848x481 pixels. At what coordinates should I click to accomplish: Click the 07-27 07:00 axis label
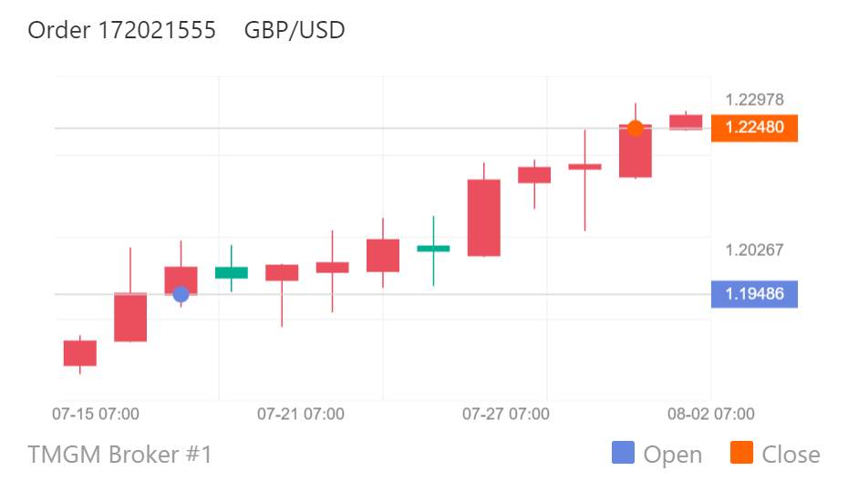tap(506, 414)
